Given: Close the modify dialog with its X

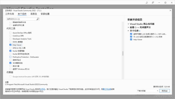Looking at the screenshot, I should 170,11.
